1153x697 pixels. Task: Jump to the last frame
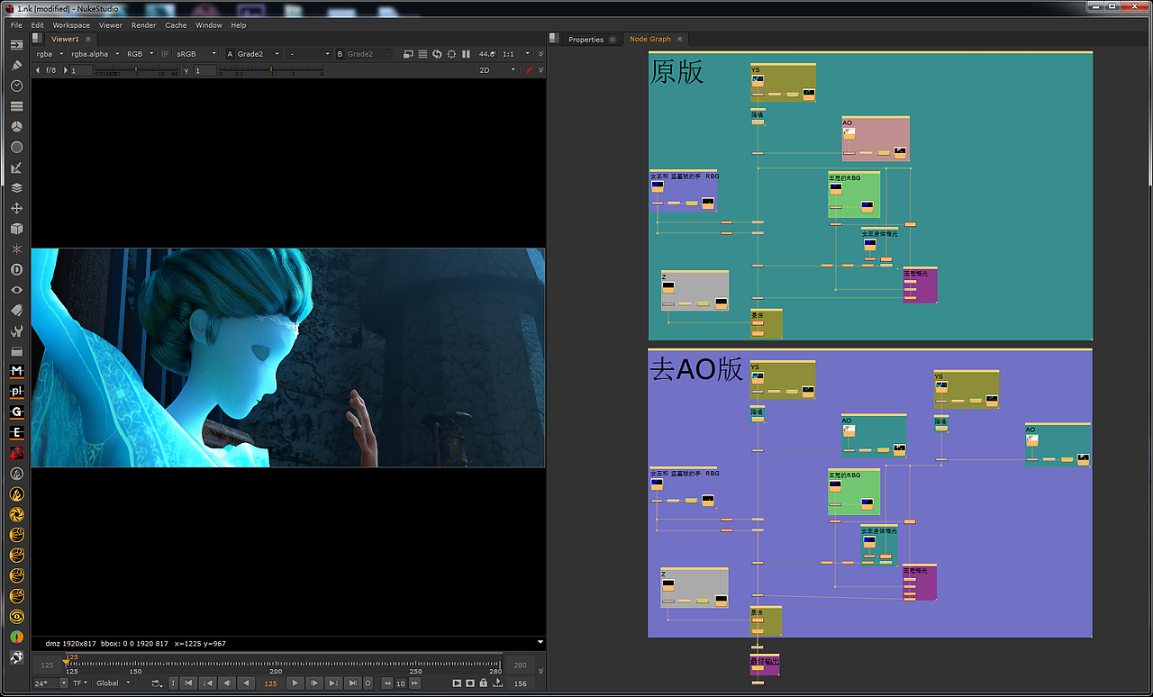[352, 683]
